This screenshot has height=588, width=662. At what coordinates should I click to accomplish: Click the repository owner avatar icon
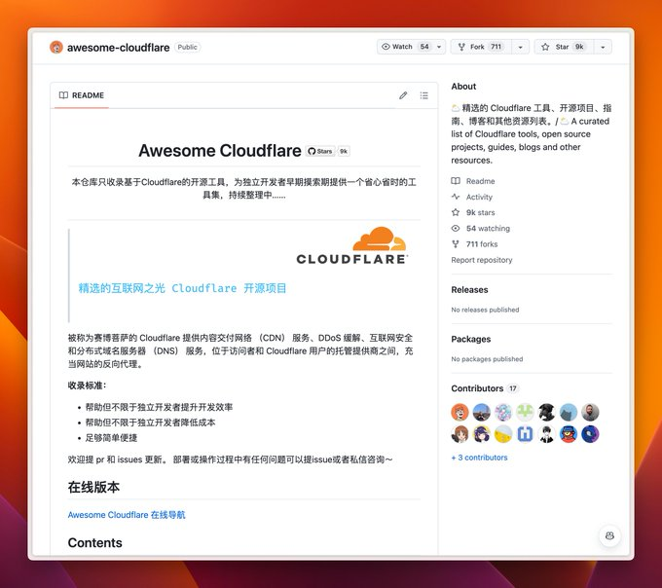[x=56, y=47]
